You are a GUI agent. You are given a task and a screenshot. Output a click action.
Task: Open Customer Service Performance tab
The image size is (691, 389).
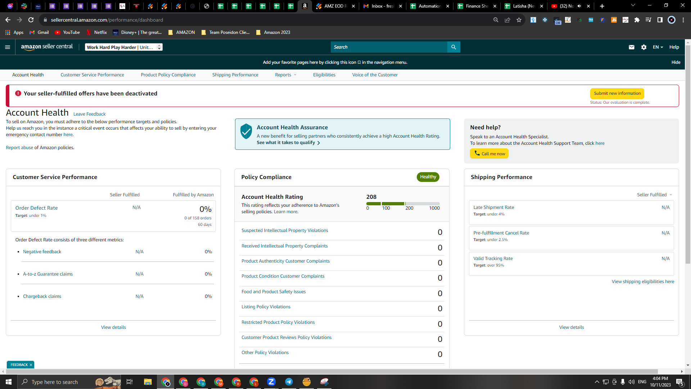tap(92, 75)
